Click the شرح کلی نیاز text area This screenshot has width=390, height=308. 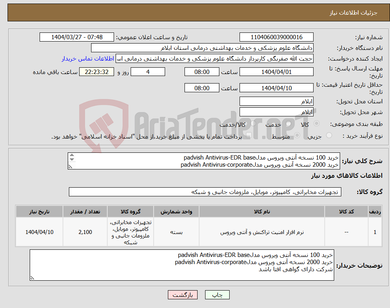[204, 161]
